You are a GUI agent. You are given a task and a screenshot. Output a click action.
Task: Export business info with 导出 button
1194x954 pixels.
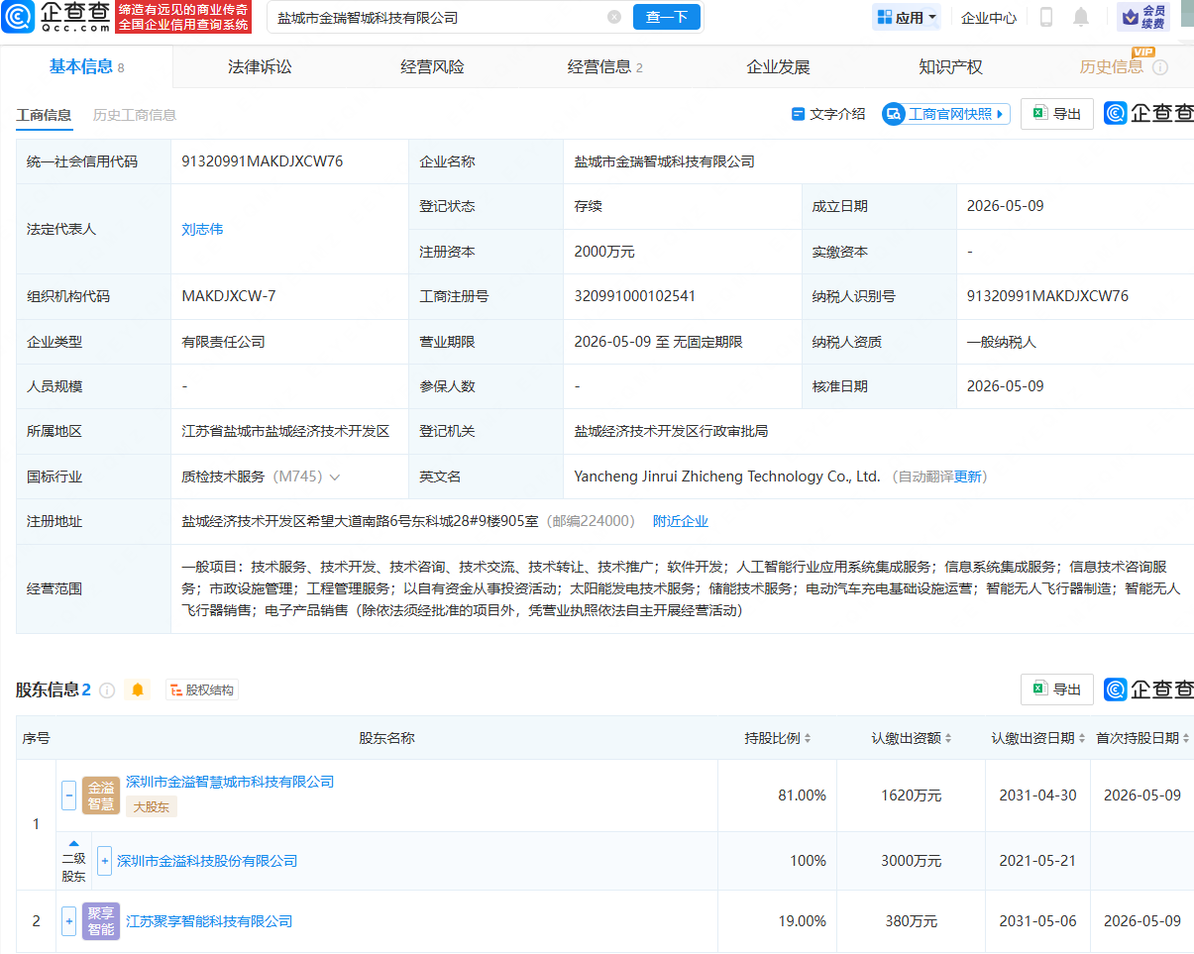click(1057, 114)
